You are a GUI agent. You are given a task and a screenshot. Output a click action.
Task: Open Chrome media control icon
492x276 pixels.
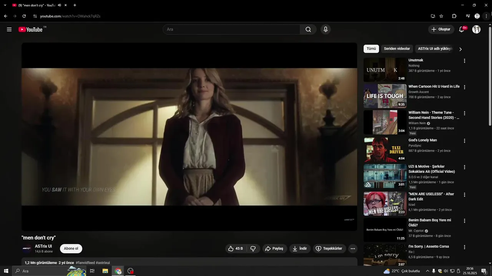point(468,16)
